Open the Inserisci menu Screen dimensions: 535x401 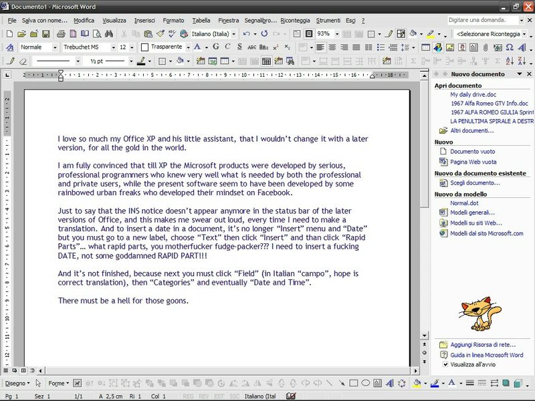[x=144, y=21]
